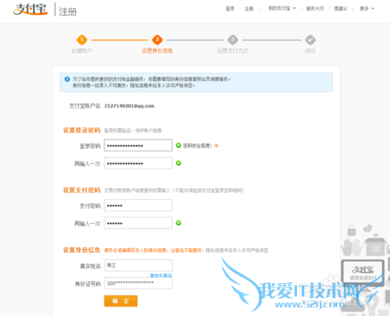Click the 真实姓名 name input field
The height and width of the screenshot is (316, 390).
(x=139, y=265)
